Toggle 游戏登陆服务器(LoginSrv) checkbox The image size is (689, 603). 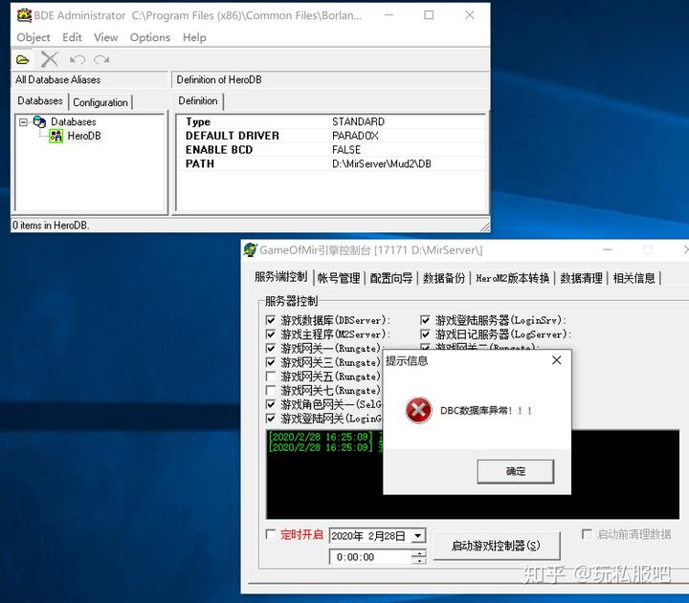(x=425, y=320)
